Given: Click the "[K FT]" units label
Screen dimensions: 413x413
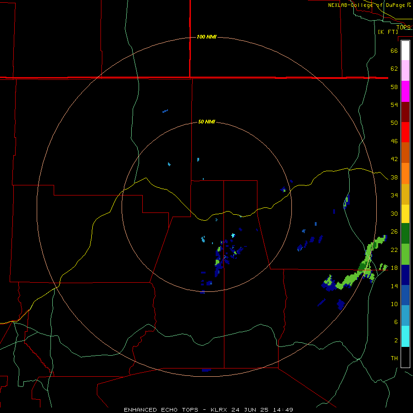Looking at the screenshot, I should 388,32.
